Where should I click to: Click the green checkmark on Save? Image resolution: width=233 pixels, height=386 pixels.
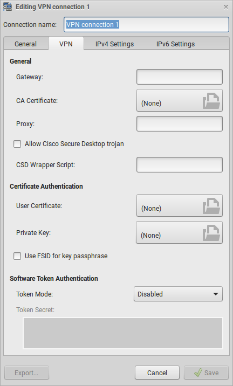pyautogui.click(x=198, y=373)
